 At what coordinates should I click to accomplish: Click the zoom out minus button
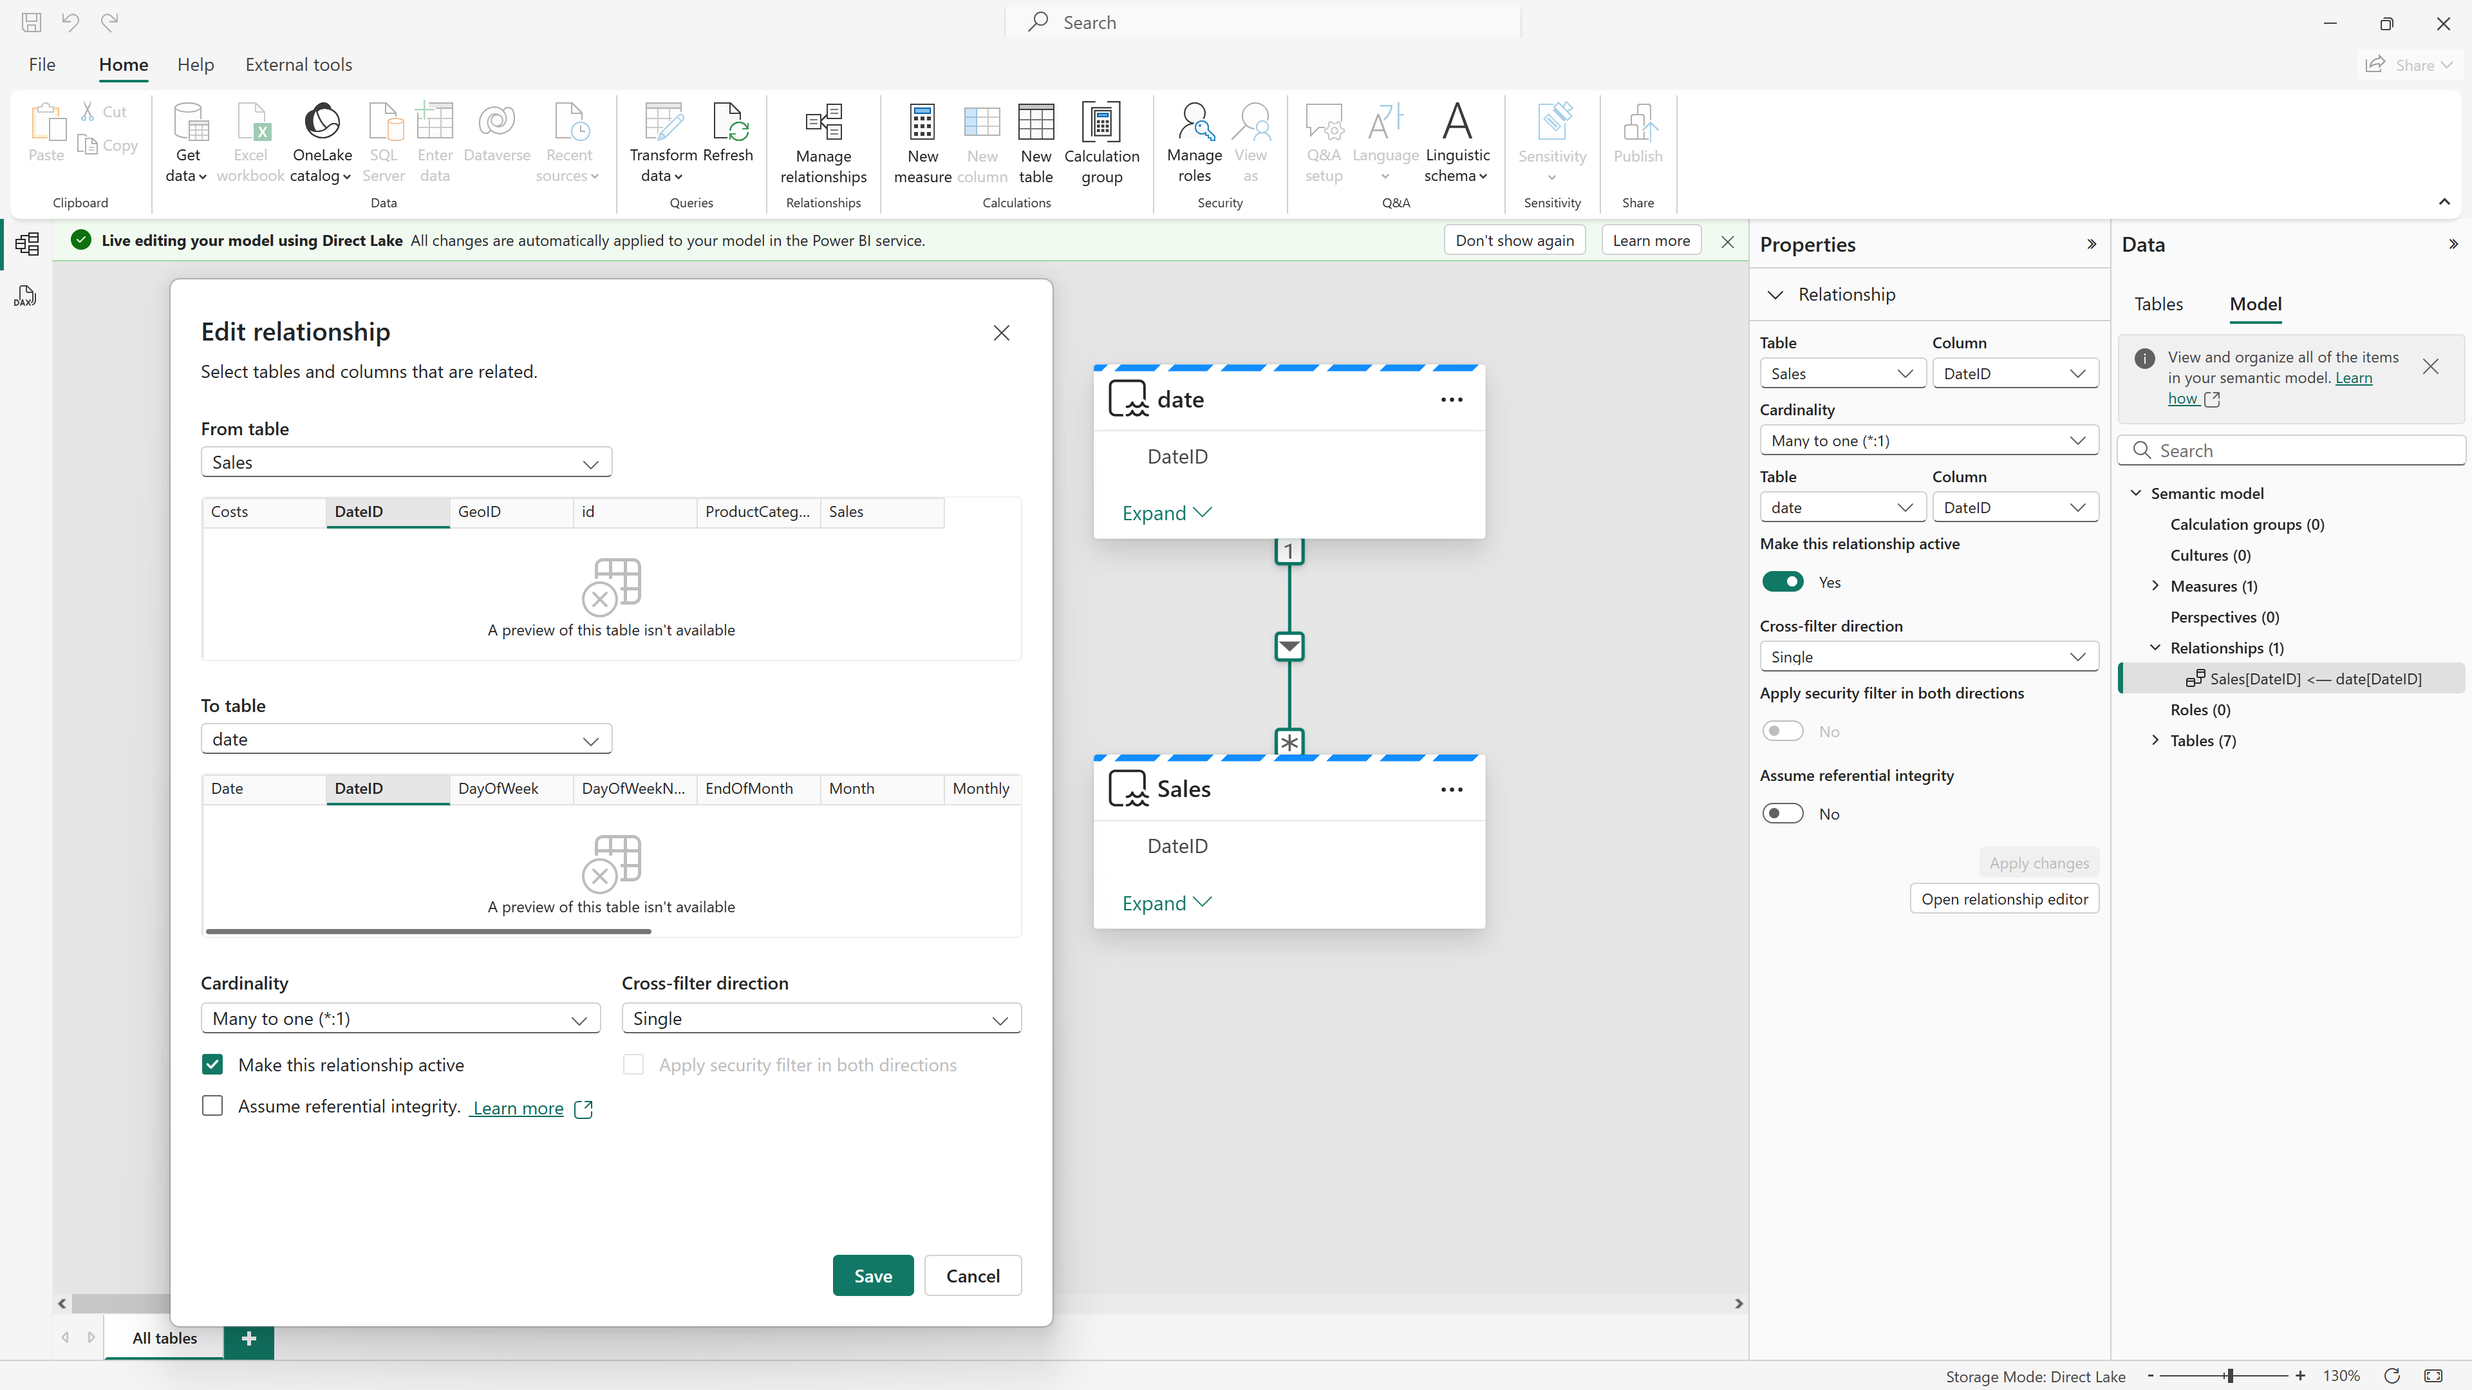[x=2151, y=1376]
